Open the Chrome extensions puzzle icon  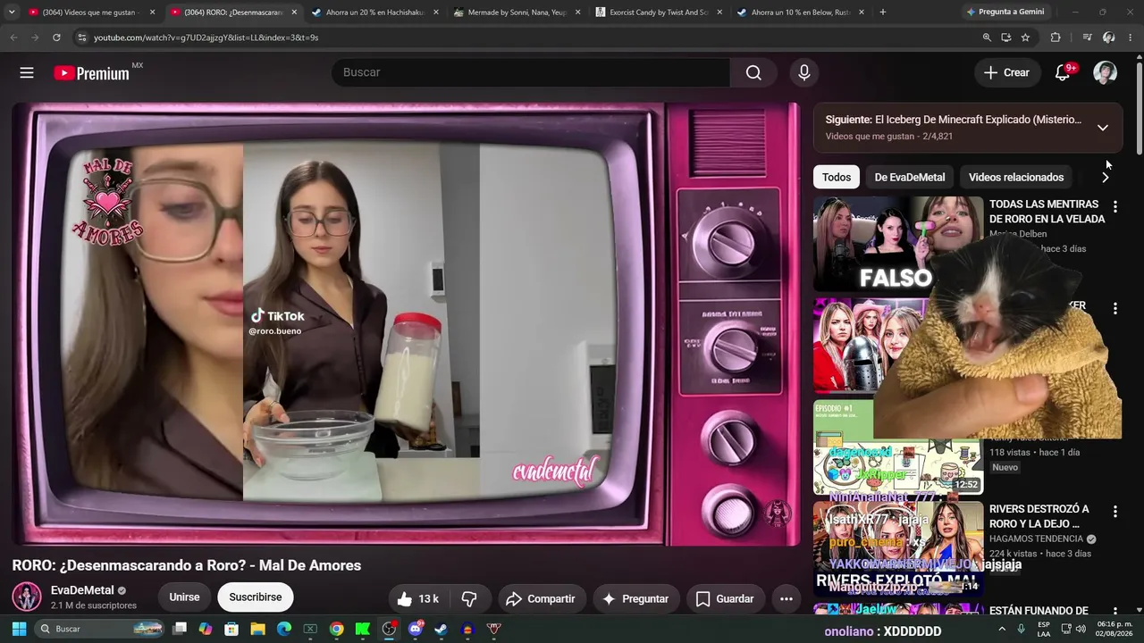pyautogui.click(x=1056, y=38)
